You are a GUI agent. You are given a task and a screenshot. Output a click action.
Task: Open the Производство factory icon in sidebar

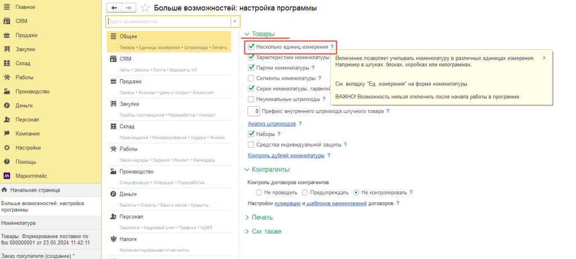6,92
